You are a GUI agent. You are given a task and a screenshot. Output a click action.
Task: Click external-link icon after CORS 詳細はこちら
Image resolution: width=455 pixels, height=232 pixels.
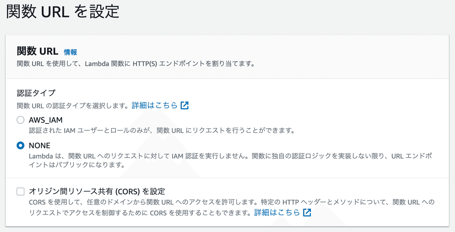tap(307, 212)
